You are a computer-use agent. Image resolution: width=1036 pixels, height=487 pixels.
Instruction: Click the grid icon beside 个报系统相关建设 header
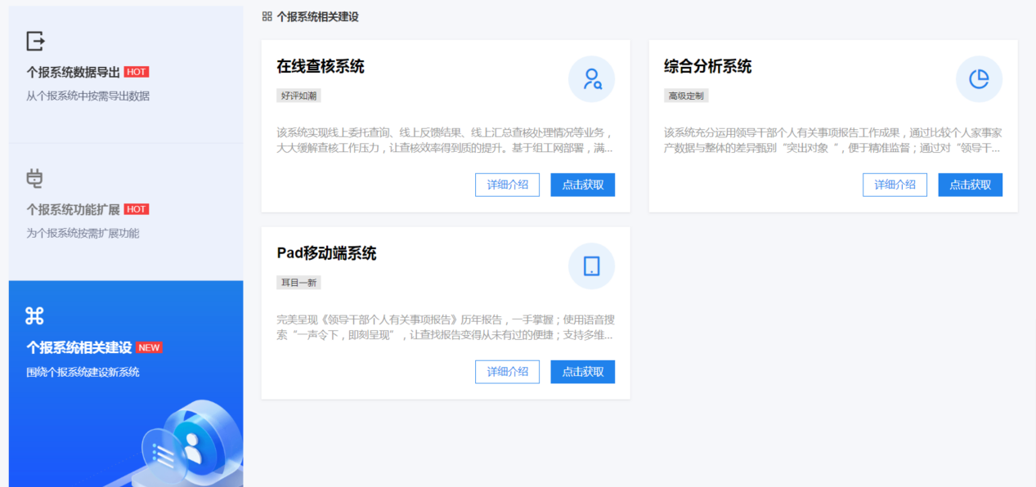point(267,16)
